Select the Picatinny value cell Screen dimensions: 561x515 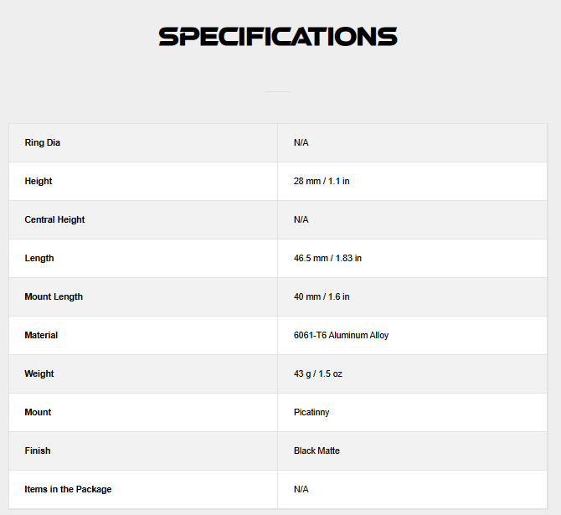tap(312, 413)
